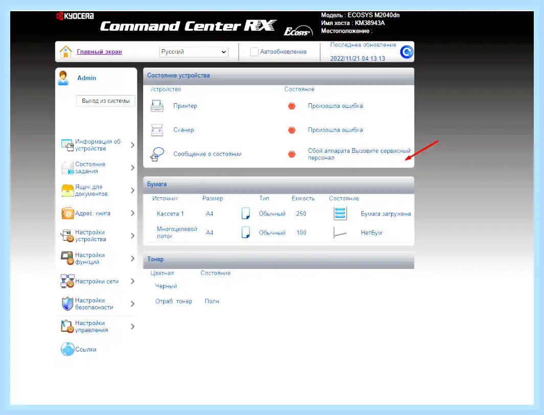Expand Настройки управления chevron

pos(132,326)
